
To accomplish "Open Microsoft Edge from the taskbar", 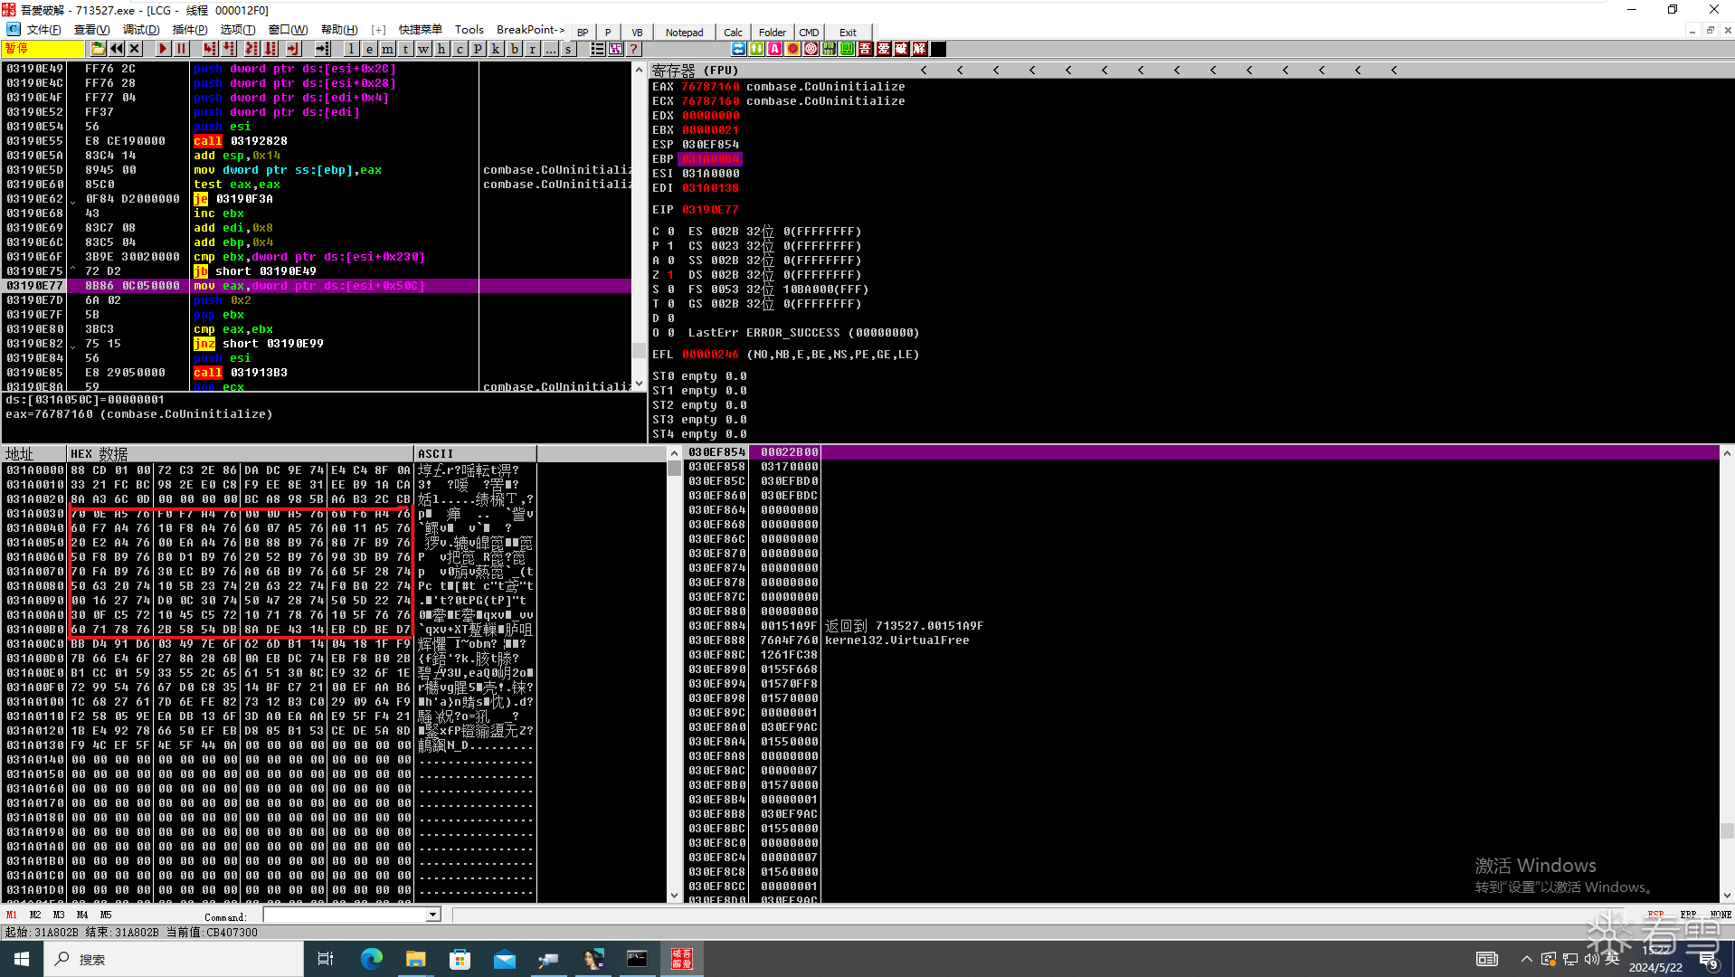I will click(371, 959).
